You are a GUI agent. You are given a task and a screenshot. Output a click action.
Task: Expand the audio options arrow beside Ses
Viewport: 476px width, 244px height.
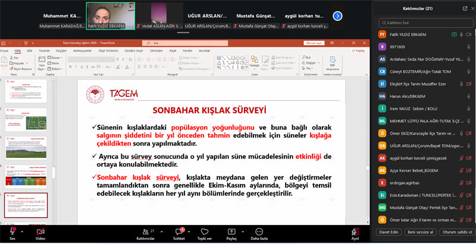click(23, 230)
